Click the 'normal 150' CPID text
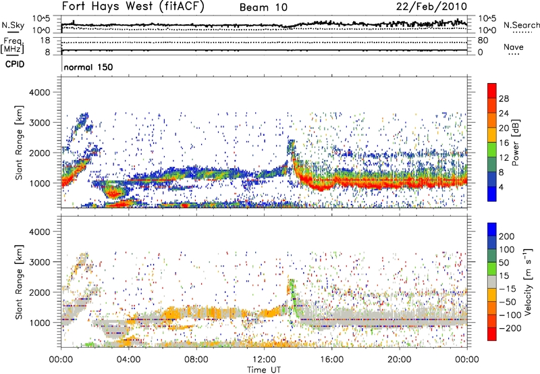The width and height of the screenshot is (540, 374). (88, 67)
